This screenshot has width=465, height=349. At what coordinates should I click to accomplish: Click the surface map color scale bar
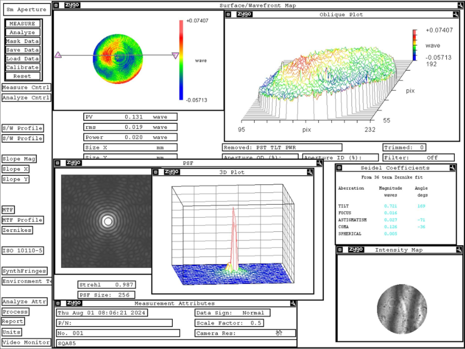181,60
